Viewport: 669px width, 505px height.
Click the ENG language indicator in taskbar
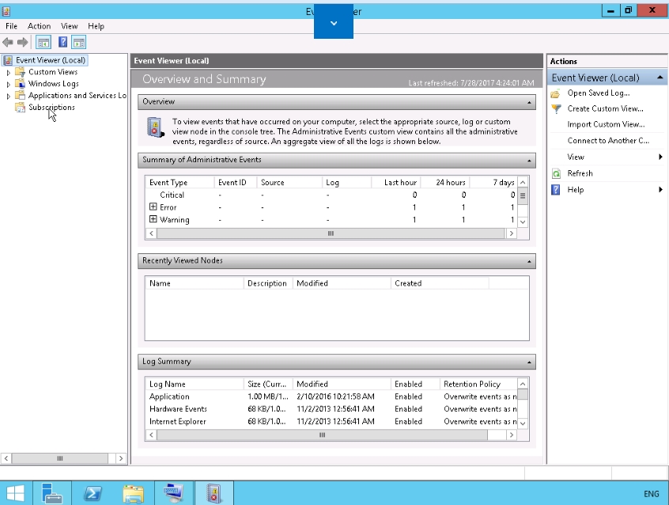(652, 494)
